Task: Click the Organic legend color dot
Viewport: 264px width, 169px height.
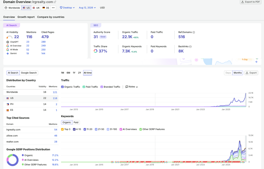Action: click(x=23, y=155)
